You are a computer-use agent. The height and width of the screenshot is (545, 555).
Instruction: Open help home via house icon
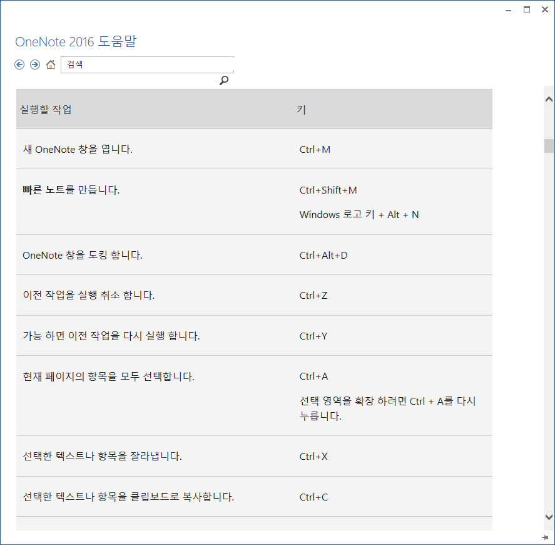pos(51,65)
